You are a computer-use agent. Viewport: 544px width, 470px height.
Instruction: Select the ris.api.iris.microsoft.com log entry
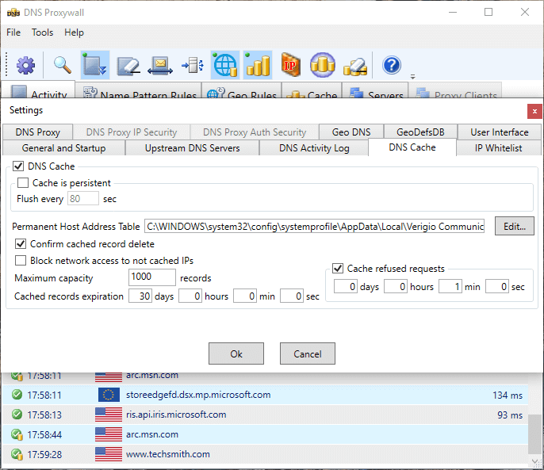click(x=265, y=415)
